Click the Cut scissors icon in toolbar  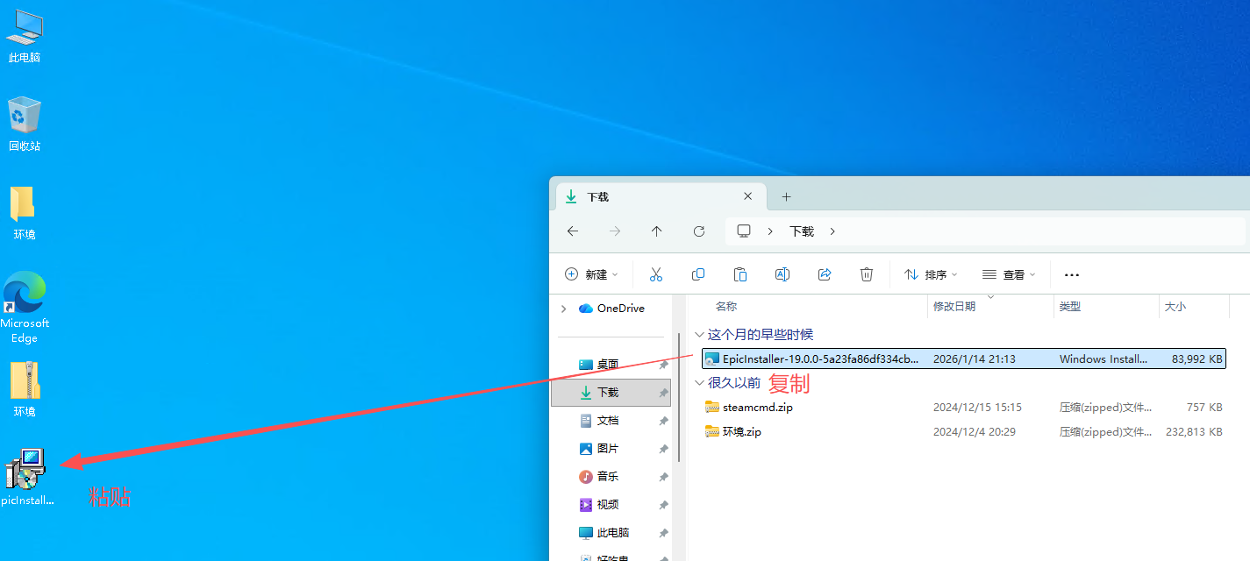[656, 274]
